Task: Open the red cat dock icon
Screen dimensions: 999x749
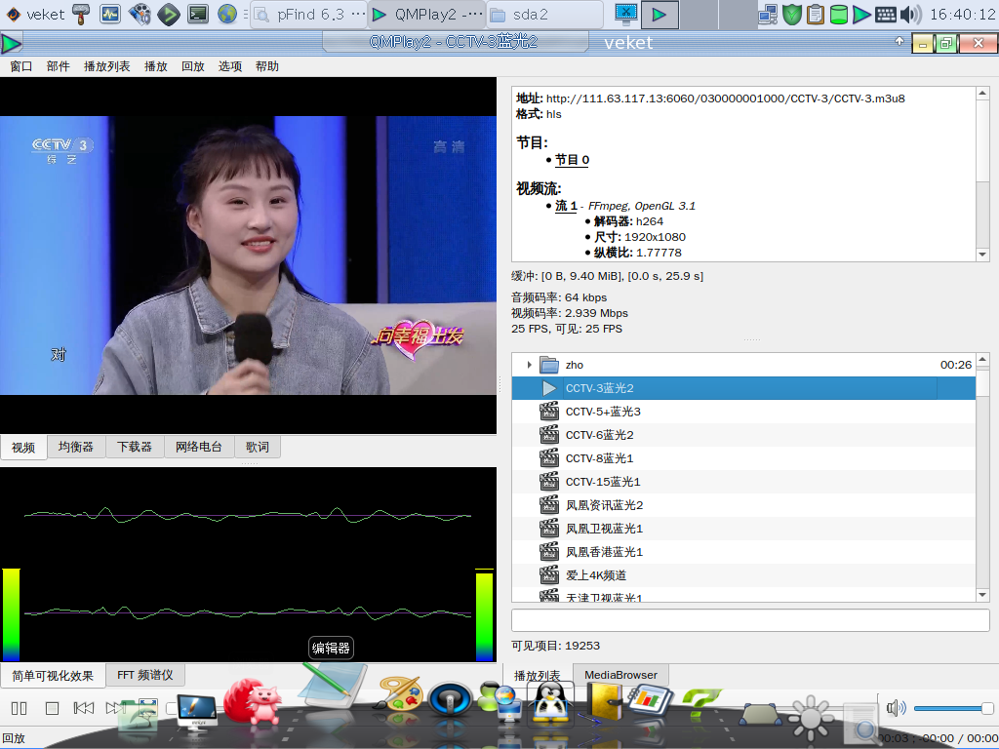Action: point(255,702)
